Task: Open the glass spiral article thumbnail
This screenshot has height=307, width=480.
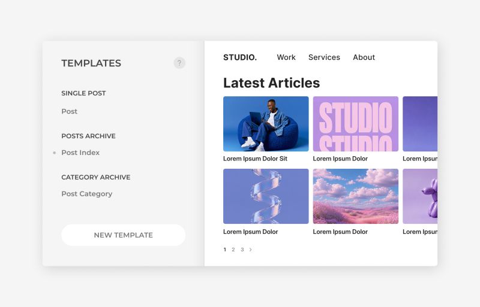Action: click(266, 196)
